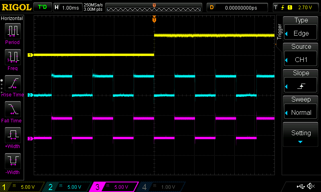Click the yellow CH1 trigger source badge
Viewport: 321px width, 192px height.
(290, 8)
